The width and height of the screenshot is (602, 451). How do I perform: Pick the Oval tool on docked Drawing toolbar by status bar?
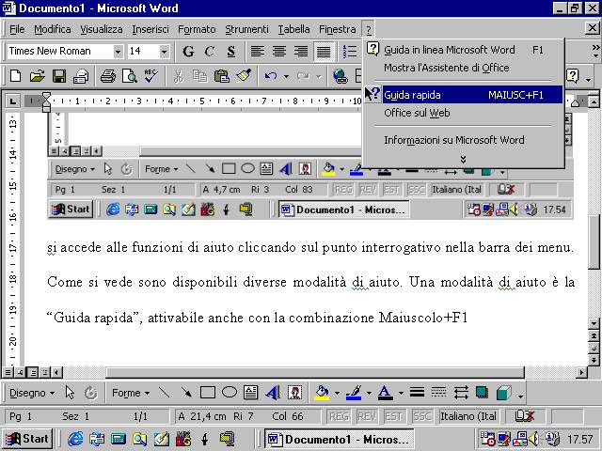coord(230,393)
